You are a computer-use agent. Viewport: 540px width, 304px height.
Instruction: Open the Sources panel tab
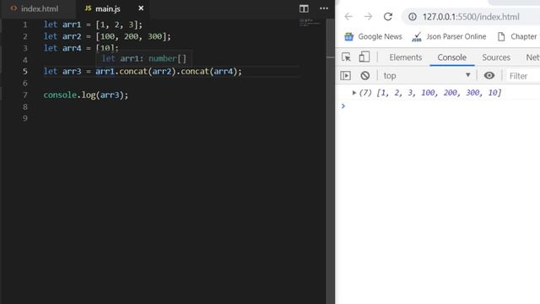(496, 57)
